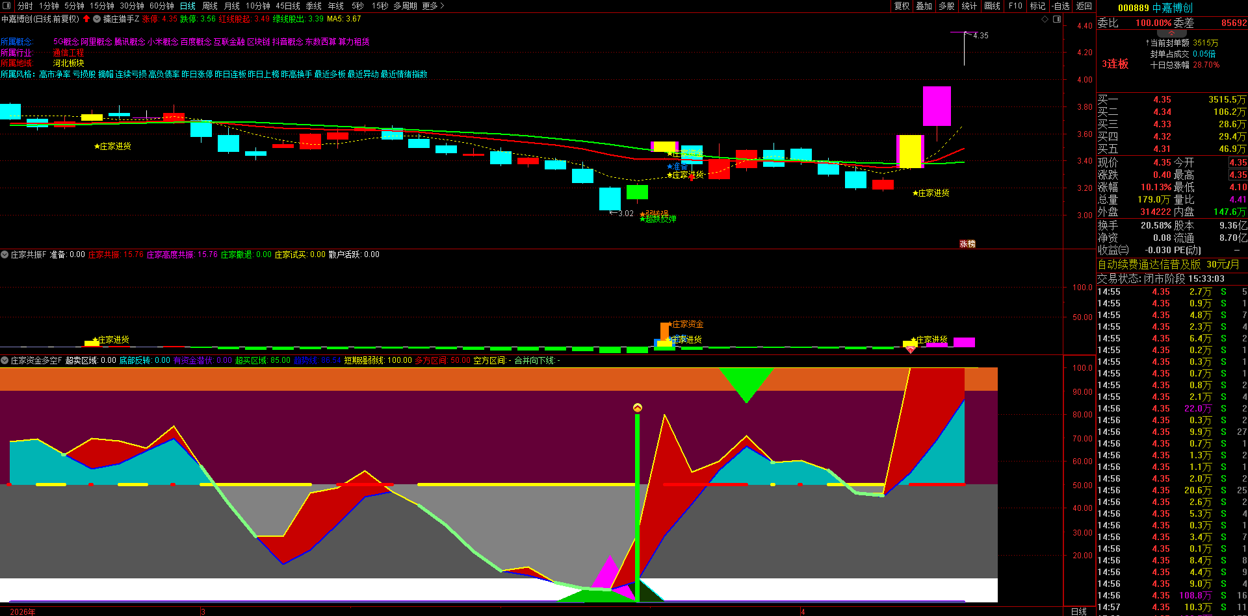This screenshot has height=616, width=1248.
Task: Toggle the right info panel icon
Action: (1057, 19)
